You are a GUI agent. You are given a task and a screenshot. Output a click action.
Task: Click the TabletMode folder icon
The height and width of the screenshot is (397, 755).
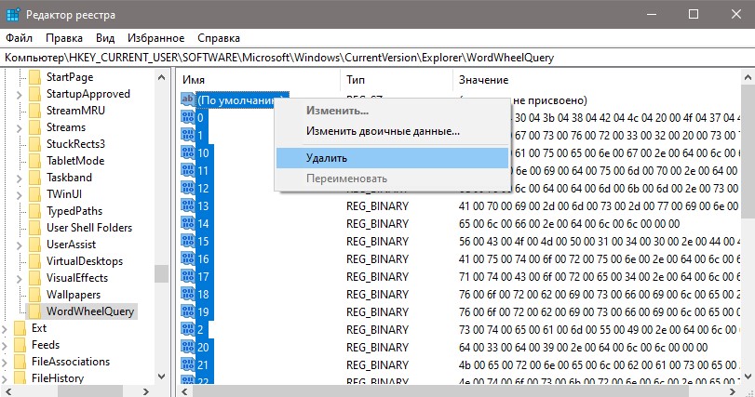point(34,161)
